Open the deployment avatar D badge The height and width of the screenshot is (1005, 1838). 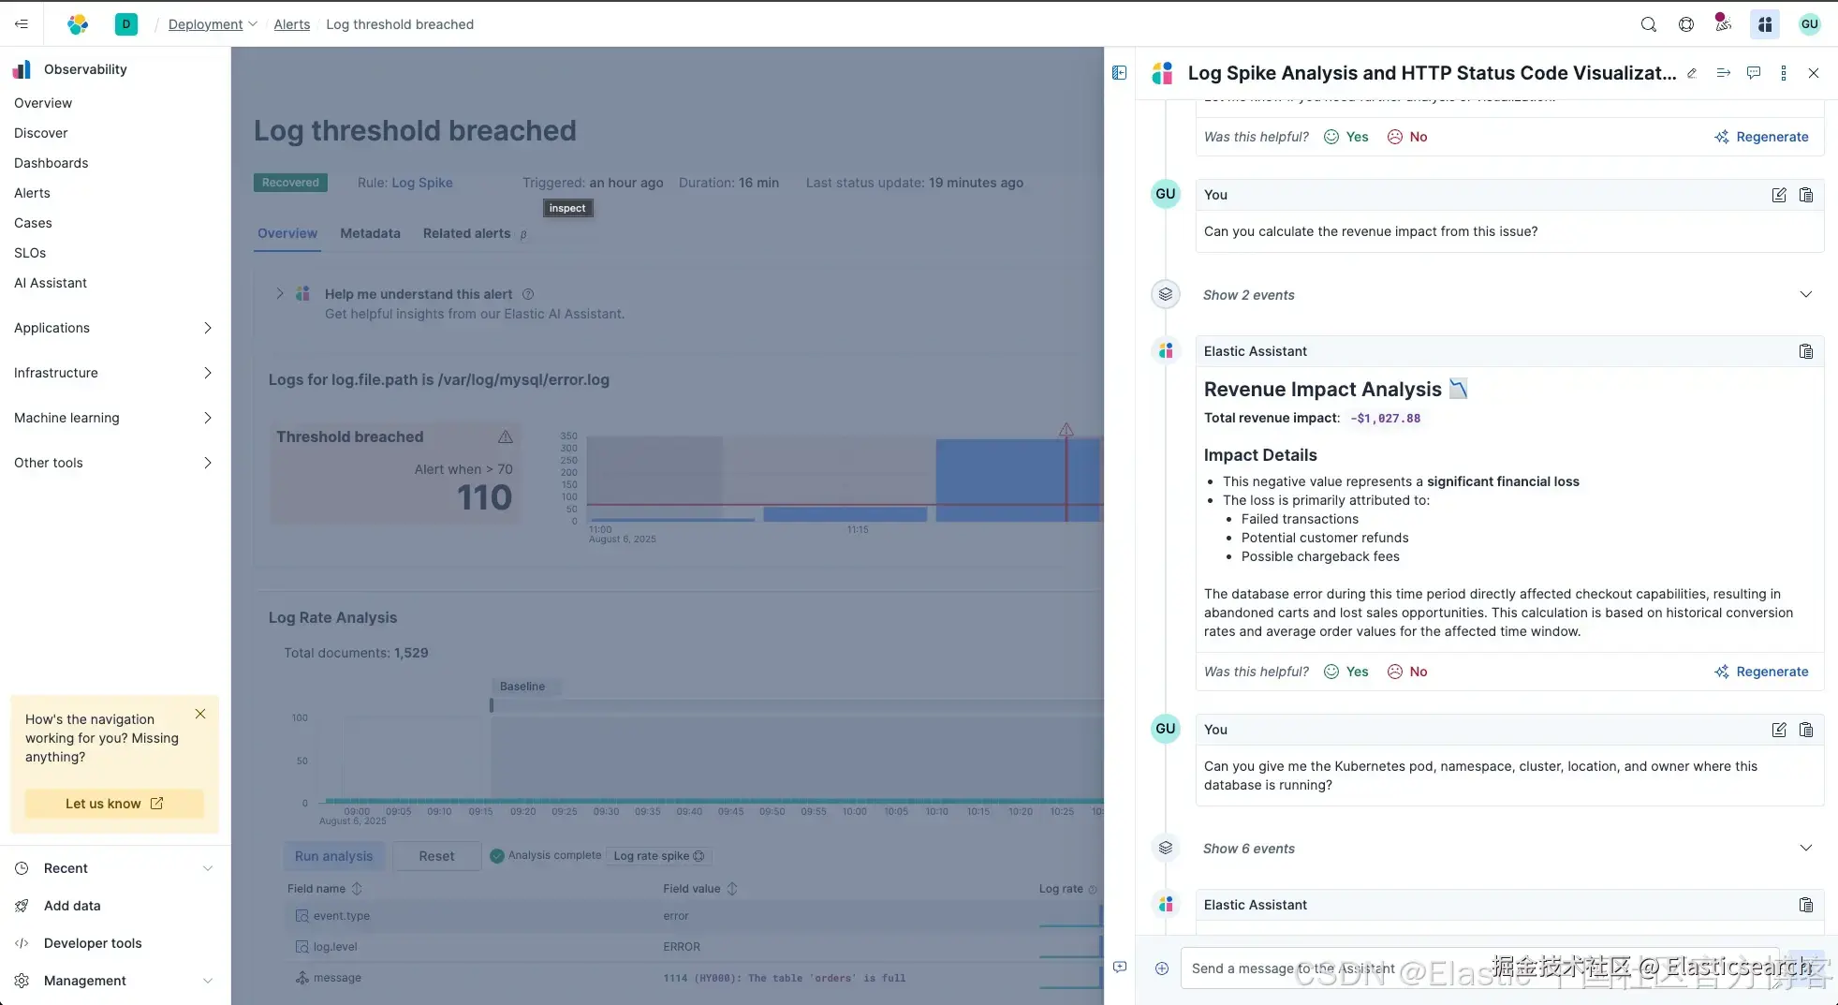click(126, 24)
